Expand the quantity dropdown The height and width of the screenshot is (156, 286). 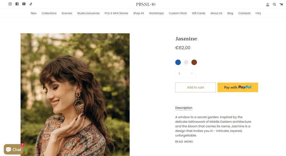[186, 74]
